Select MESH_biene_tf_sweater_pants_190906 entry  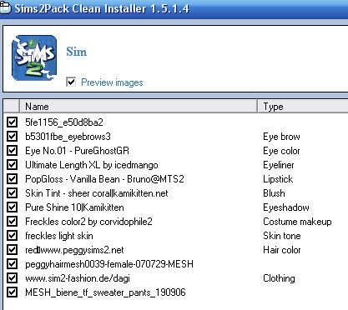pos(105,292)
